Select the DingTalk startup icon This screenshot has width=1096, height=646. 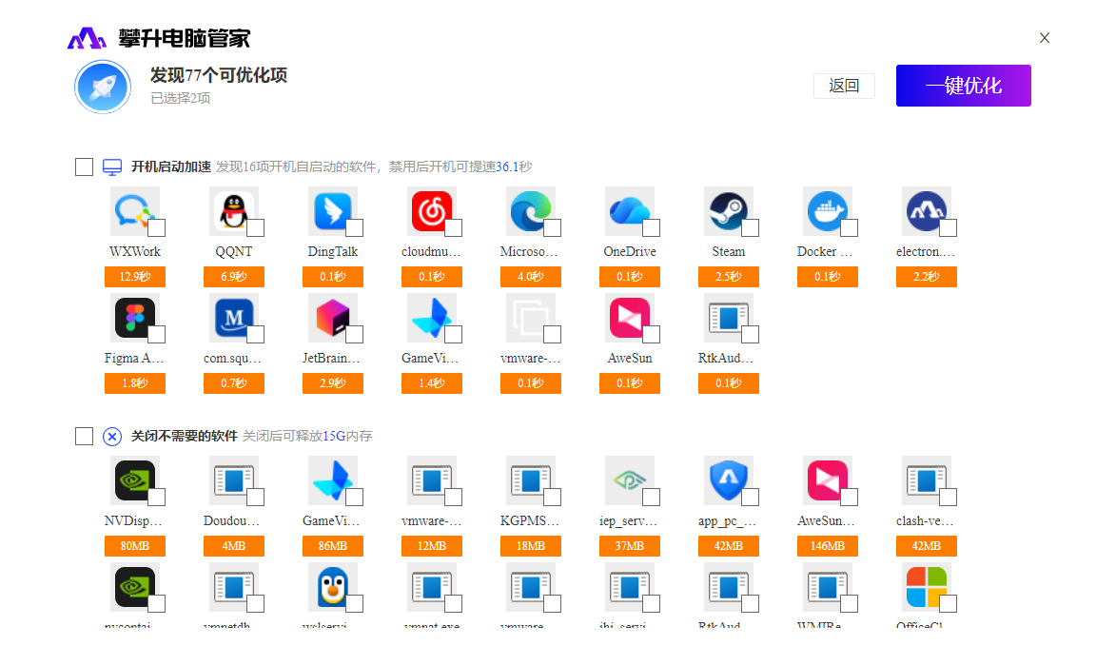[x=331, y=211]
